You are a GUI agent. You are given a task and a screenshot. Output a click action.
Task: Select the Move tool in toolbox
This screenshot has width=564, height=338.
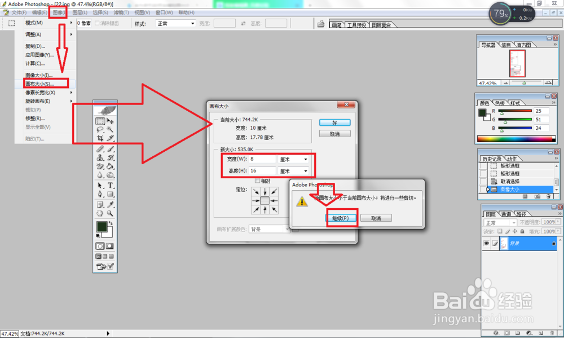pyautogui.click(x=110, y=121)
